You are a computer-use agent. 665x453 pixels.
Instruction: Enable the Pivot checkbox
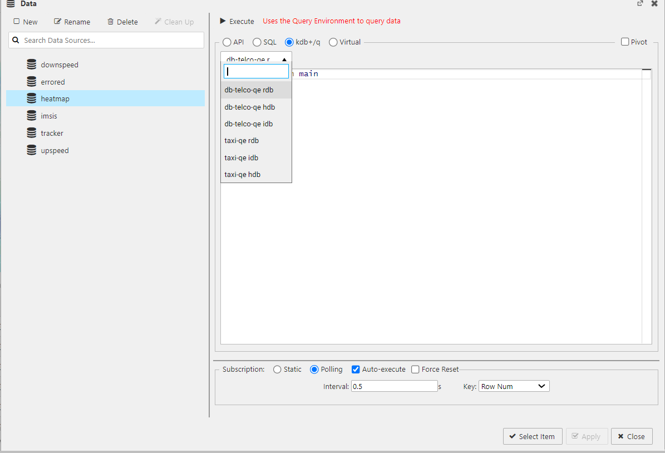(625, 42)
